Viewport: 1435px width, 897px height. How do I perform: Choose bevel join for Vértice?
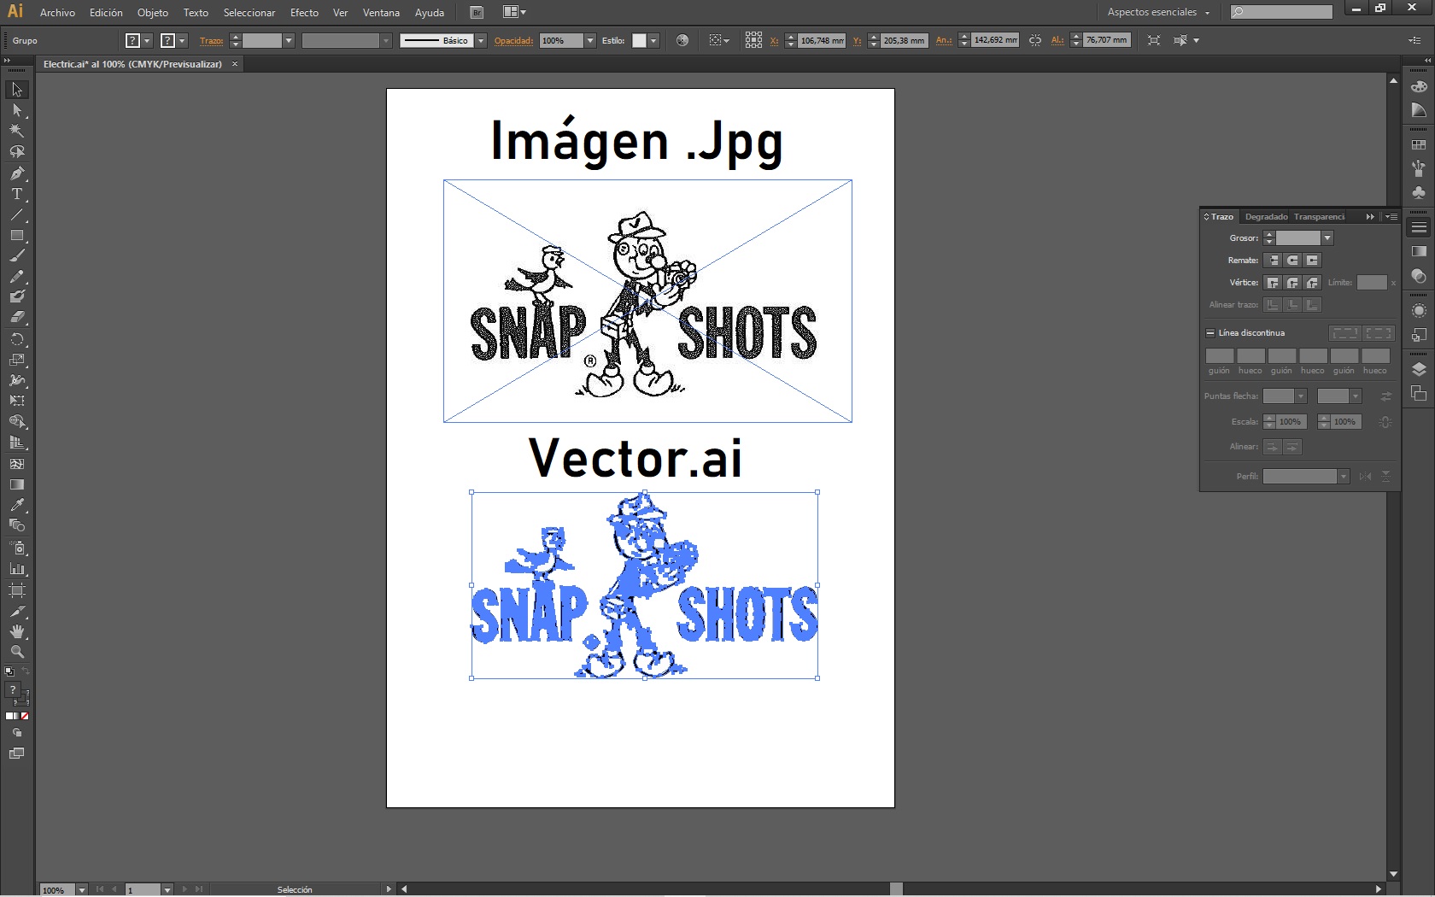click(1312, 283)
